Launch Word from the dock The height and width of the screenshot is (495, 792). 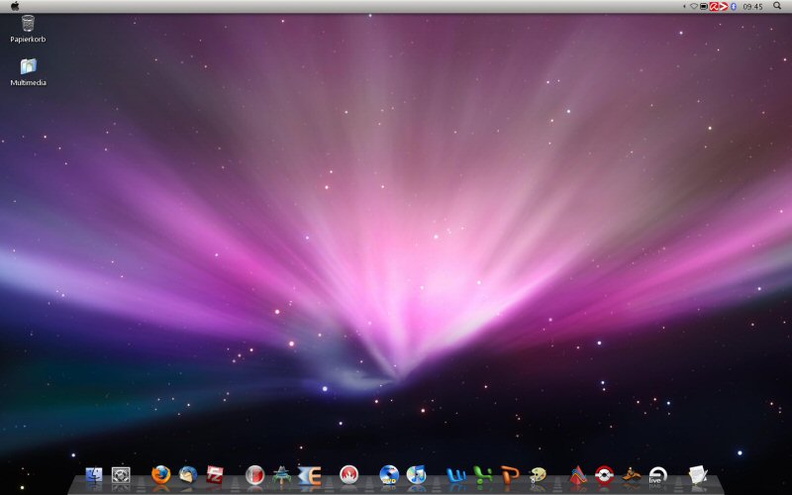tap(456, 475)
